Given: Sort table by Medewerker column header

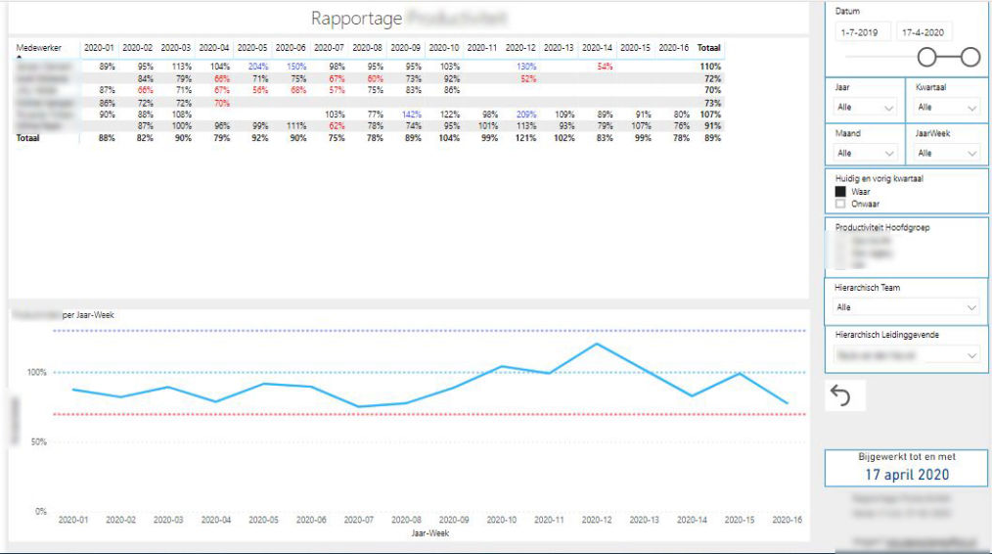Looking at the screenshot, I should point(38,48).
